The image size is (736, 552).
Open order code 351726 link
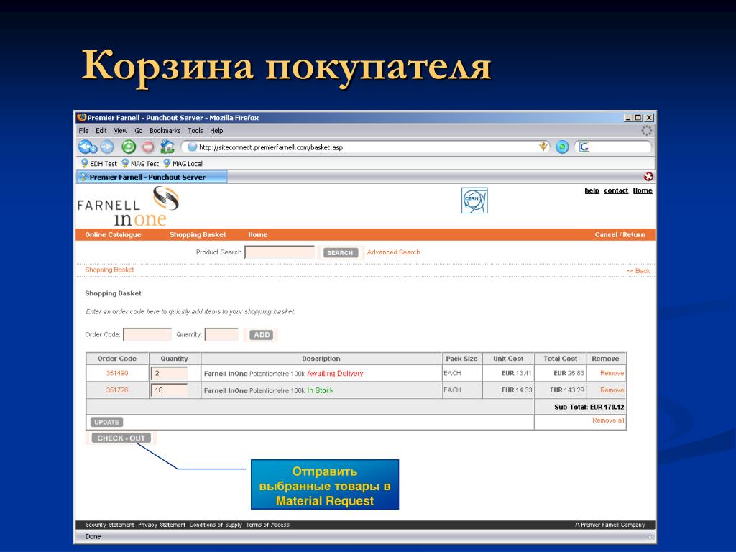[117, 390]
